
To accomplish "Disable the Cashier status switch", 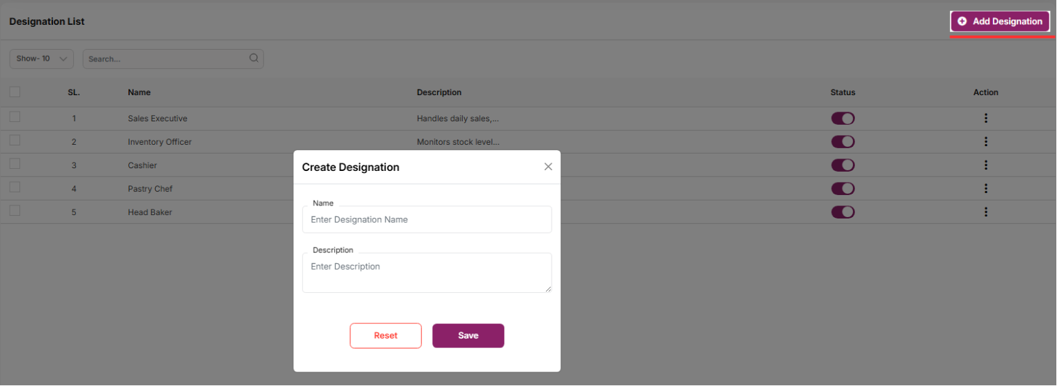I will [843, 165].
